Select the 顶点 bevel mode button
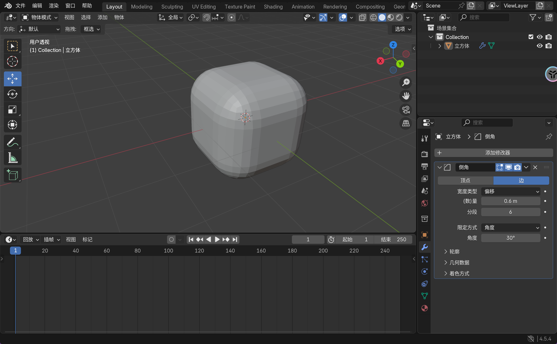Screen dimensions: 557x344 click(465, 181)
